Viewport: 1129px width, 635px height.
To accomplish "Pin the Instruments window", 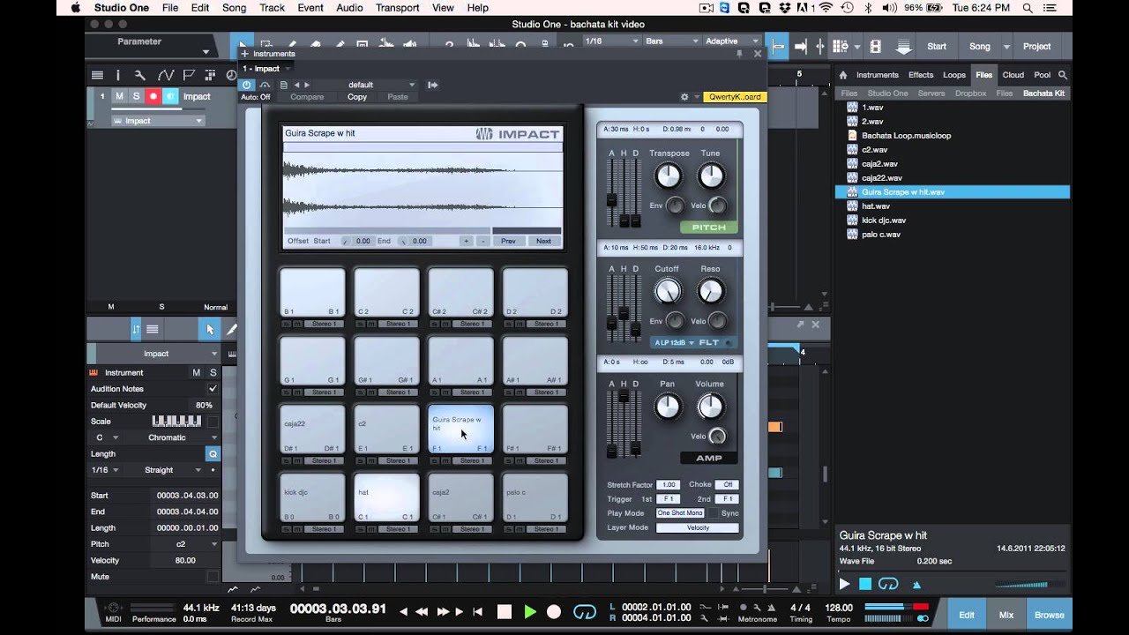I will coord(739,54).
